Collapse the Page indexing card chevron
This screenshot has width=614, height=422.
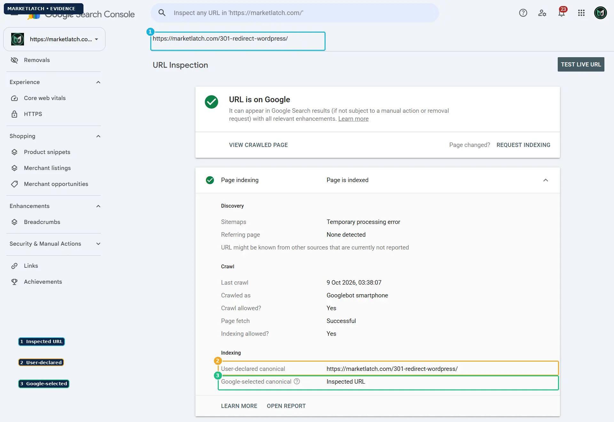tap(546, 180)
